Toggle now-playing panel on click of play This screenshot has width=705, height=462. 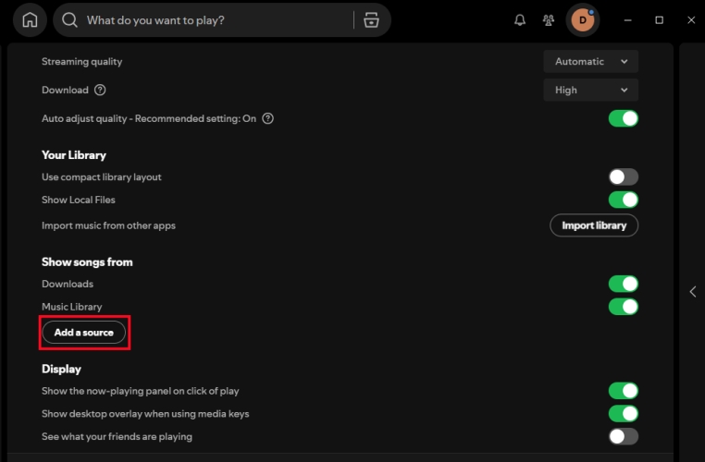624,391
